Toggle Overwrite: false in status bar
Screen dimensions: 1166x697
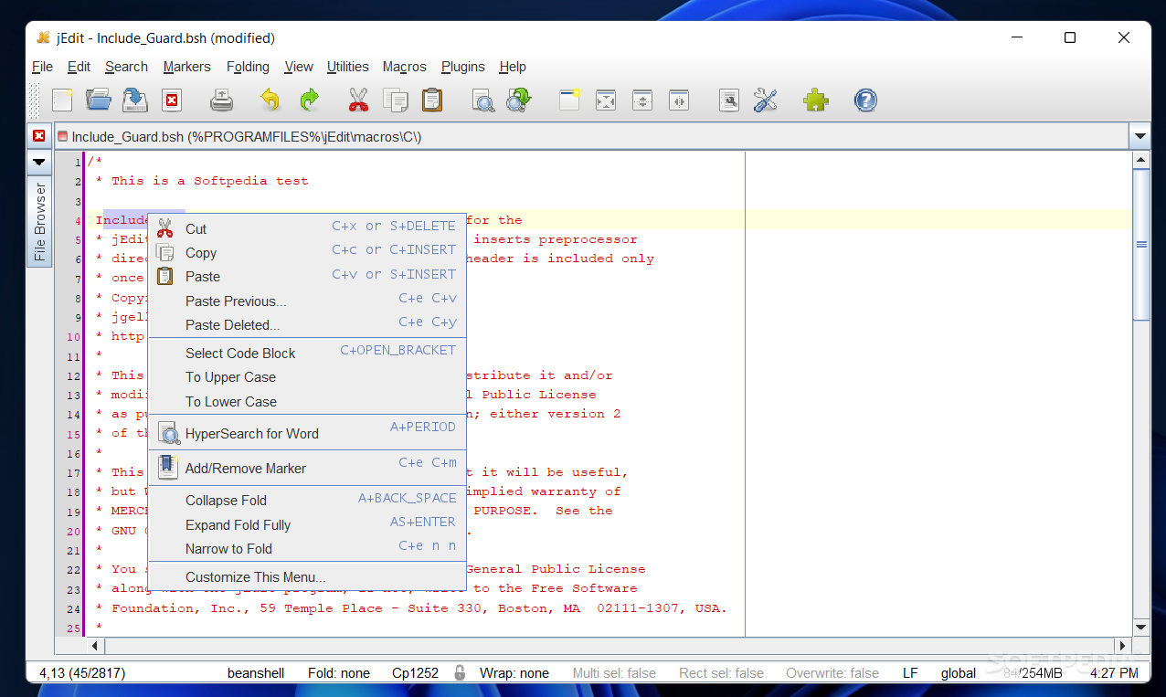pyautogui.click(x=832, y=673)
